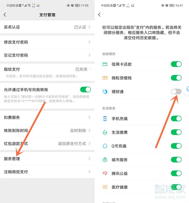Disable 允许通过手机号向我转账 switch
The height and width of the screenshot is (203, 189).
(x=85, y=90)
